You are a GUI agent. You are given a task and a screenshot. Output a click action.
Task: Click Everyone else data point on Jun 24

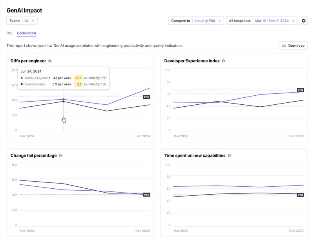pos(64,102)
